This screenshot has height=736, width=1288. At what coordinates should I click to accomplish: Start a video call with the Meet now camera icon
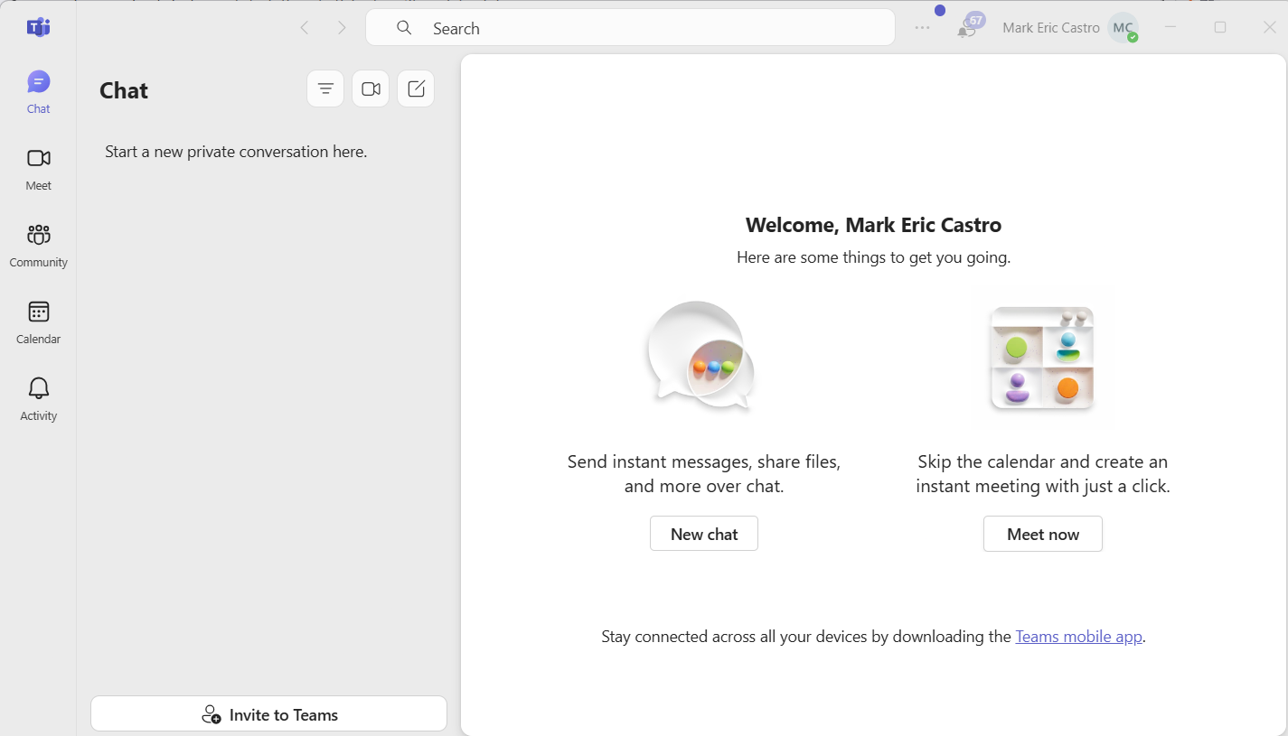pos(371,89)
